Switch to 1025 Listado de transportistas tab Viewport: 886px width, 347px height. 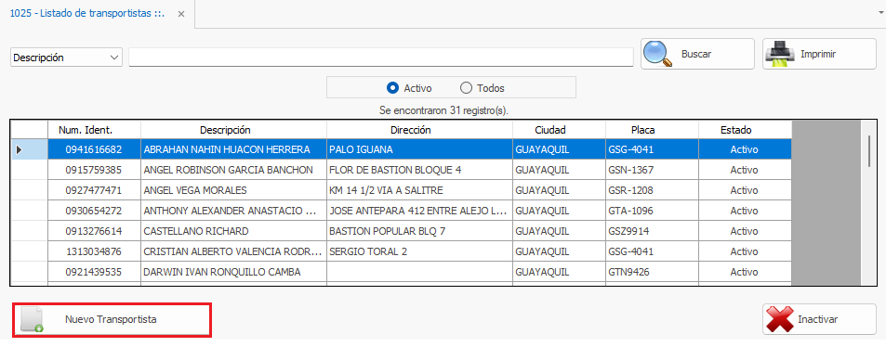87,14
